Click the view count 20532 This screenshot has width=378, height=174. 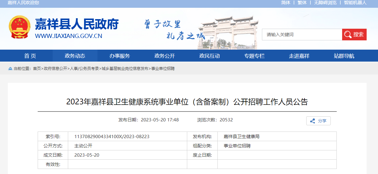pyautogui.click(x=226, y=120)
